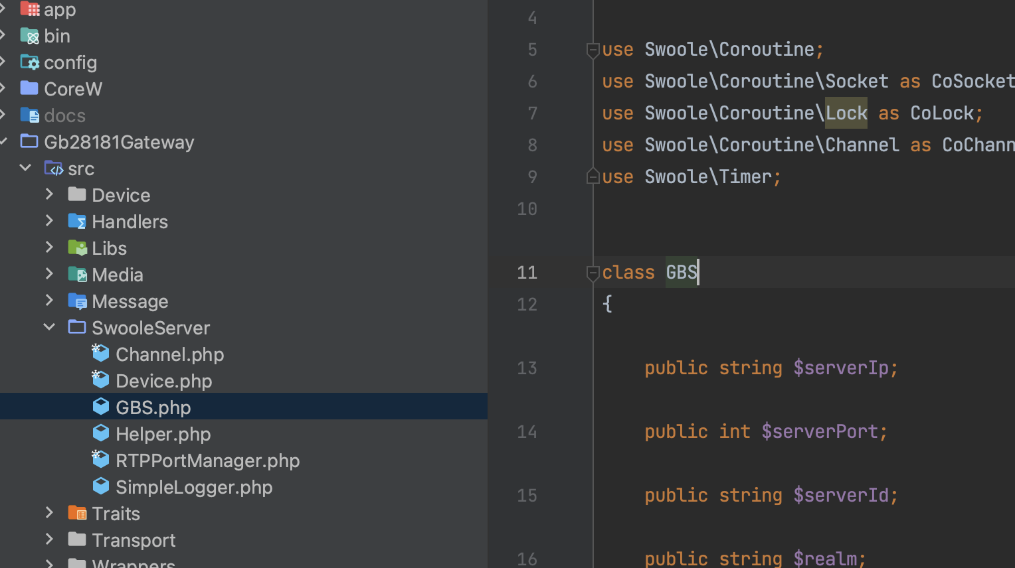
Task: Click line number 13 in the gutter
Action: click(527, 368)
